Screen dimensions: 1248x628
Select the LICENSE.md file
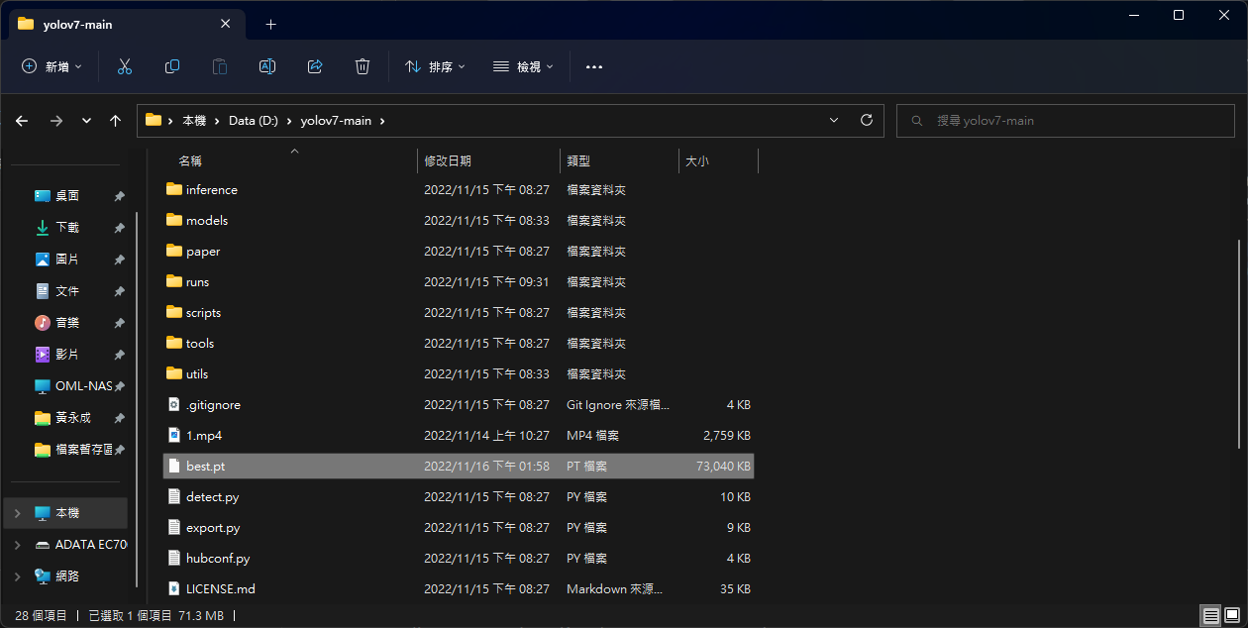[x=459, y=588]
